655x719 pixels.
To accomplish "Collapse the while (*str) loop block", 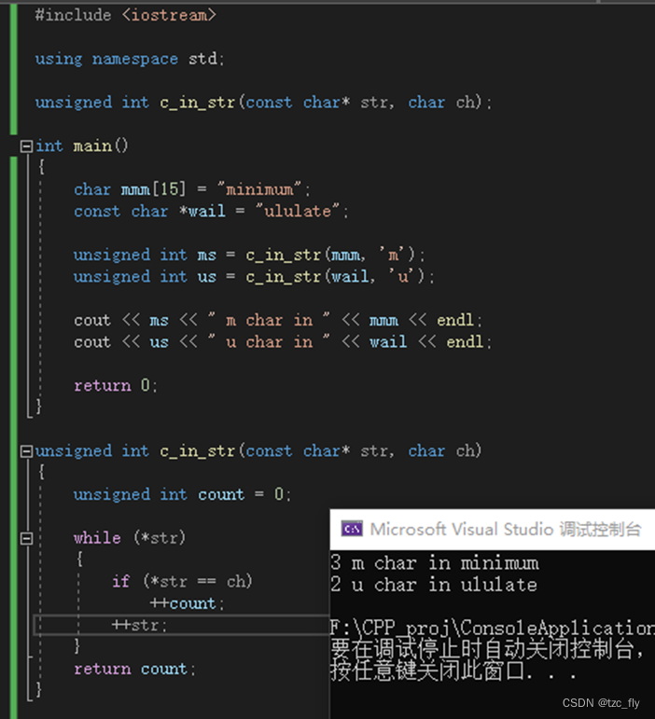I will click(x=26, y=538).
